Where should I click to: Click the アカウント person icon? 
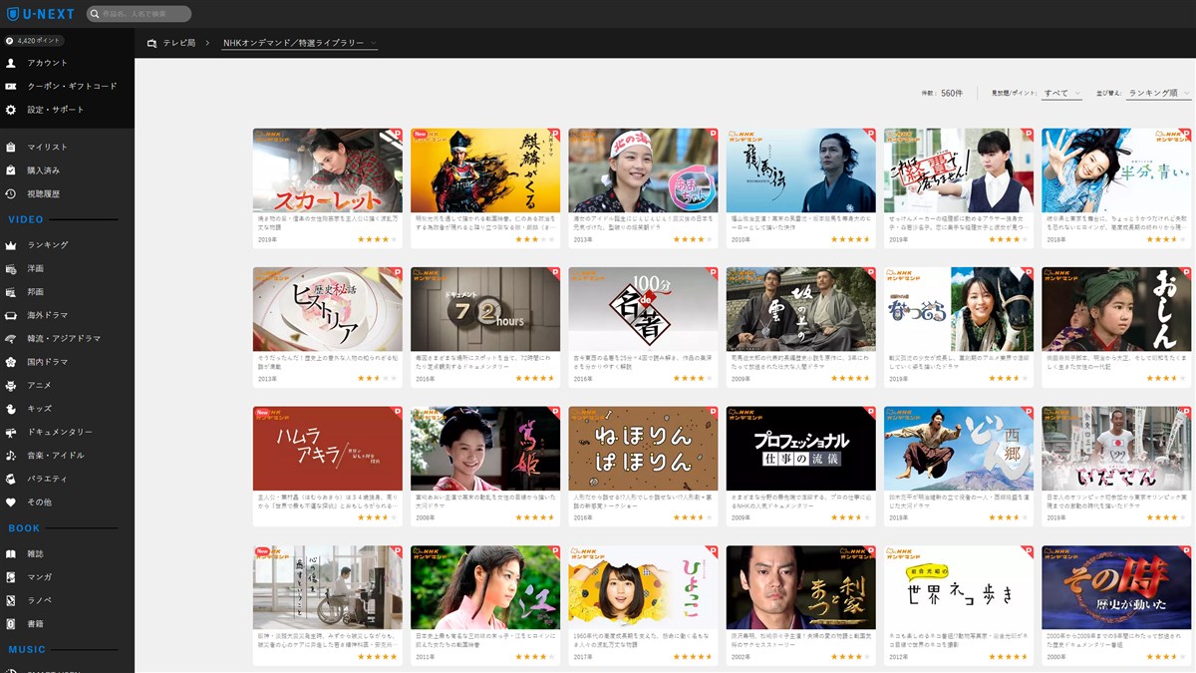pyautogui.click(x=11, y=63)
